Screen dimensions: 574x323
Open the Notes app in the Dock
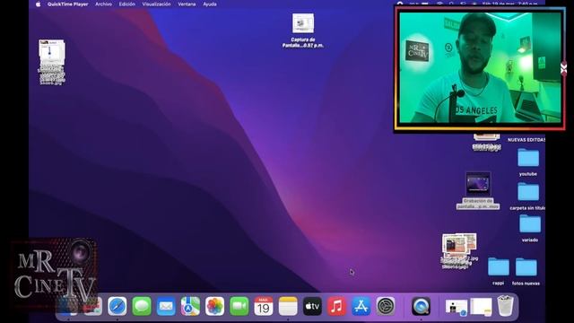(288, 306)
